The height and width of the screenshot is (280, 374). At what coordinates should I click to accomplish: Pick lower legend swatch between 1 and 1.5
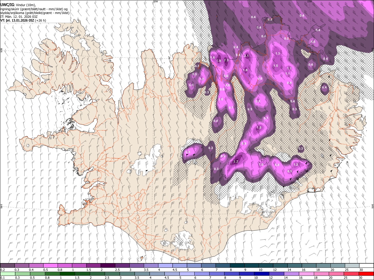67,274
